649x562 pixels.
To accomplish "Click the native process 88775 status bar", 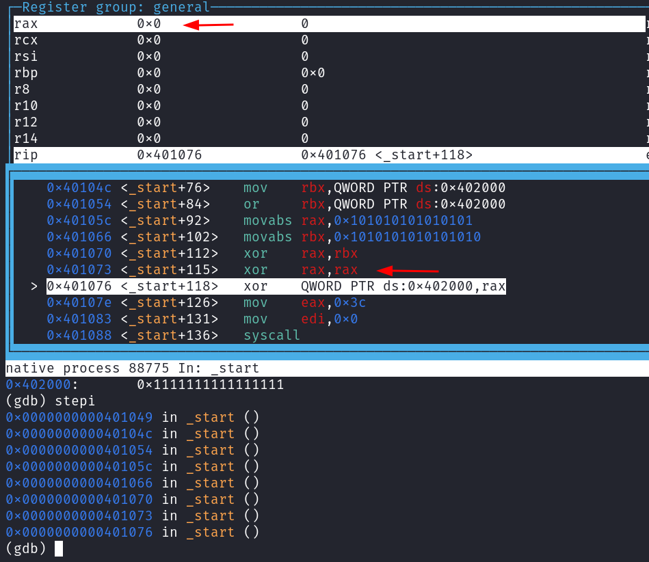I will [x=132, y=369].
